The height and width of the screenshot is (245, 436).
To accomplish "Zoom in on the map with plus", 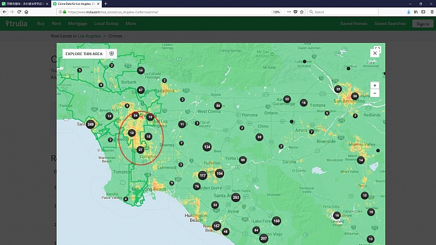I will pos(375,86).
